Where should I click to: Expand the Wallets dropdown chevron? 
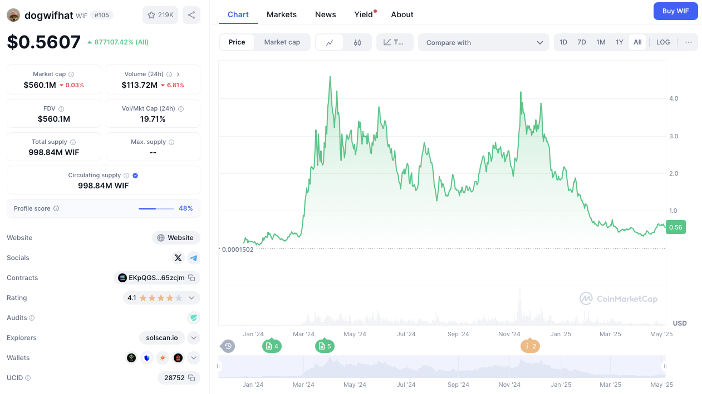pyautogui.click(x=194, y=358)
